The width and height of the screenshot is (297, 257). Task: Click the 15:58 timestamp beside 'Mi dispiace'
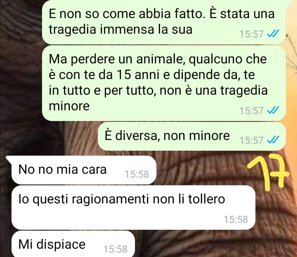tap(115, 249)
